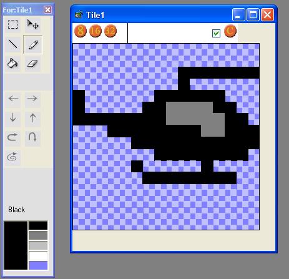
Task: Select the Line drawing tool
Action: (x=13, y=44)
